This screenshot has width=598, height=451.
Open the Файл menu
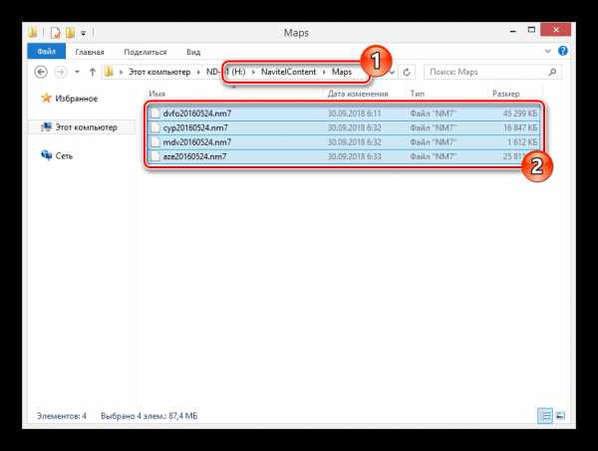tap(46, 51)
